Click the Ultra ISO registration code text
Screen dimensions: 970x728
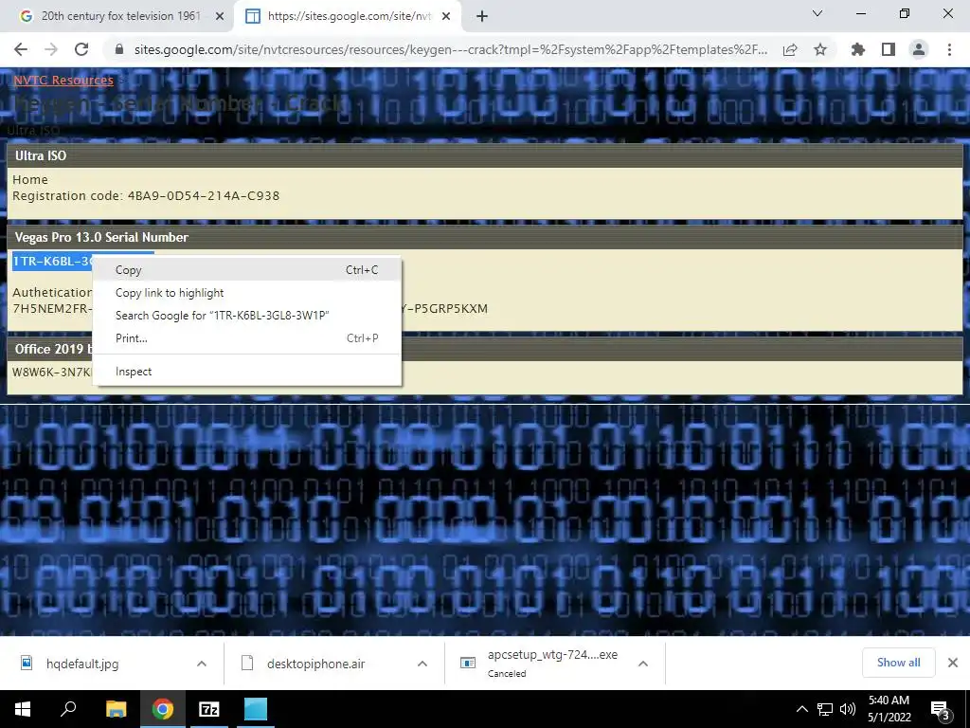pos(146,195)
